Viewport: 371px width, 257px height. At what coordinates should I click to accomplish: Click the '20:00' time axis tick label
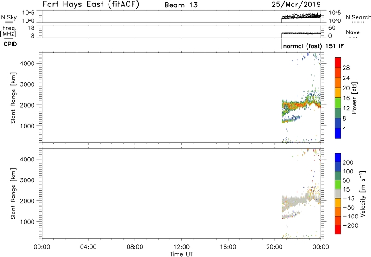tap(274, 247)
